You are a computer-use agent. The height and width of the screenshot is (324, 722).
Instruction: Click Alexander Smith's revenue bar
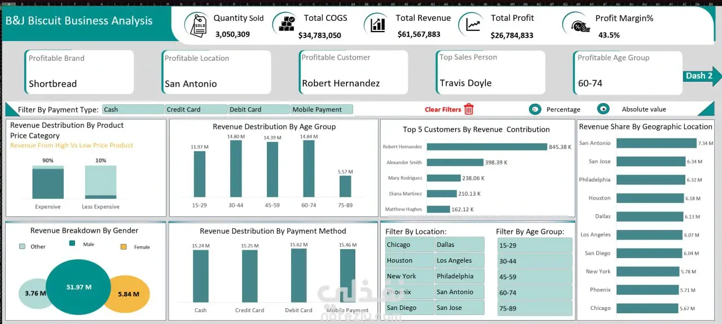(455, 162)
